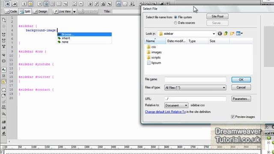The width and height of the screenshot is (274, 154).
Task: Choose inherit from the code hint list
Action: 84,38
